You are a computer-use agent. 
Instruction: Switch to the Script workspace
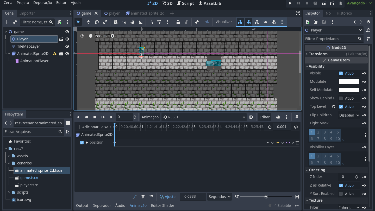[x=185, y=3]
